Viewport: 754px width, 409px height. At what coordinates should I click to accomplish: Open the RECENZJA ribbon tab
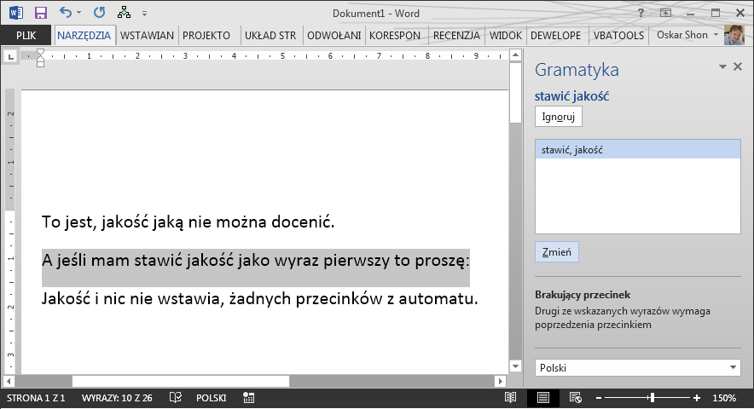click(x=456, y=36)
